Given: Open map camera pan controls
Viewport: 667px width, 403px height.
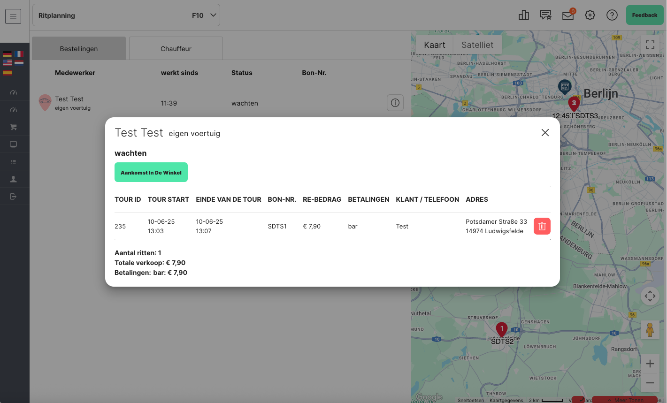Looking at the screenshot, I should click(x=650, y=296).
